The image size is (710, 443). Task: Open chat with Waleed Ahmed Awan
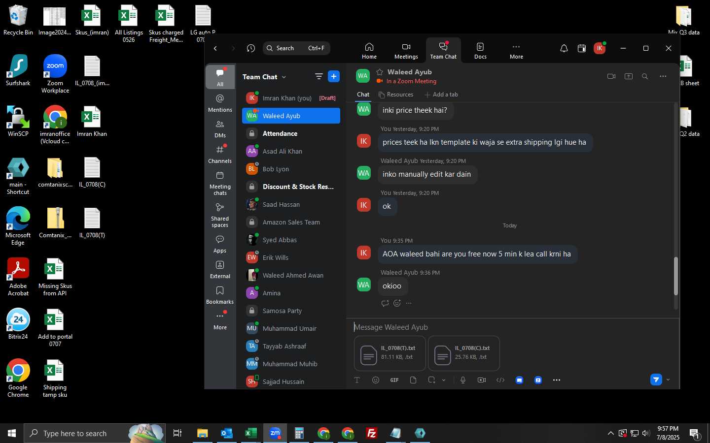pyautogui.click(x=291, y=275)
